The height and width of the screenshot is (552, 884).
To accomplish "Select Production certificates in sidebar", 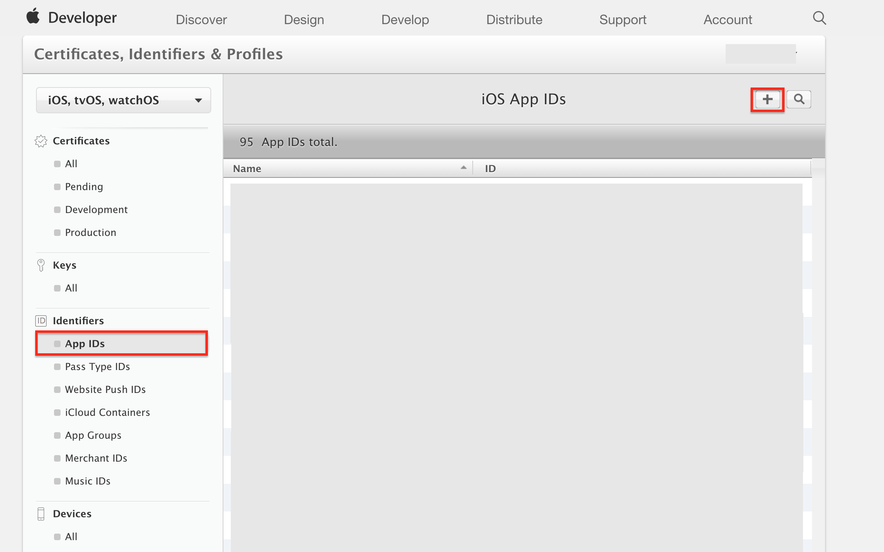I will tap(90, 233).
